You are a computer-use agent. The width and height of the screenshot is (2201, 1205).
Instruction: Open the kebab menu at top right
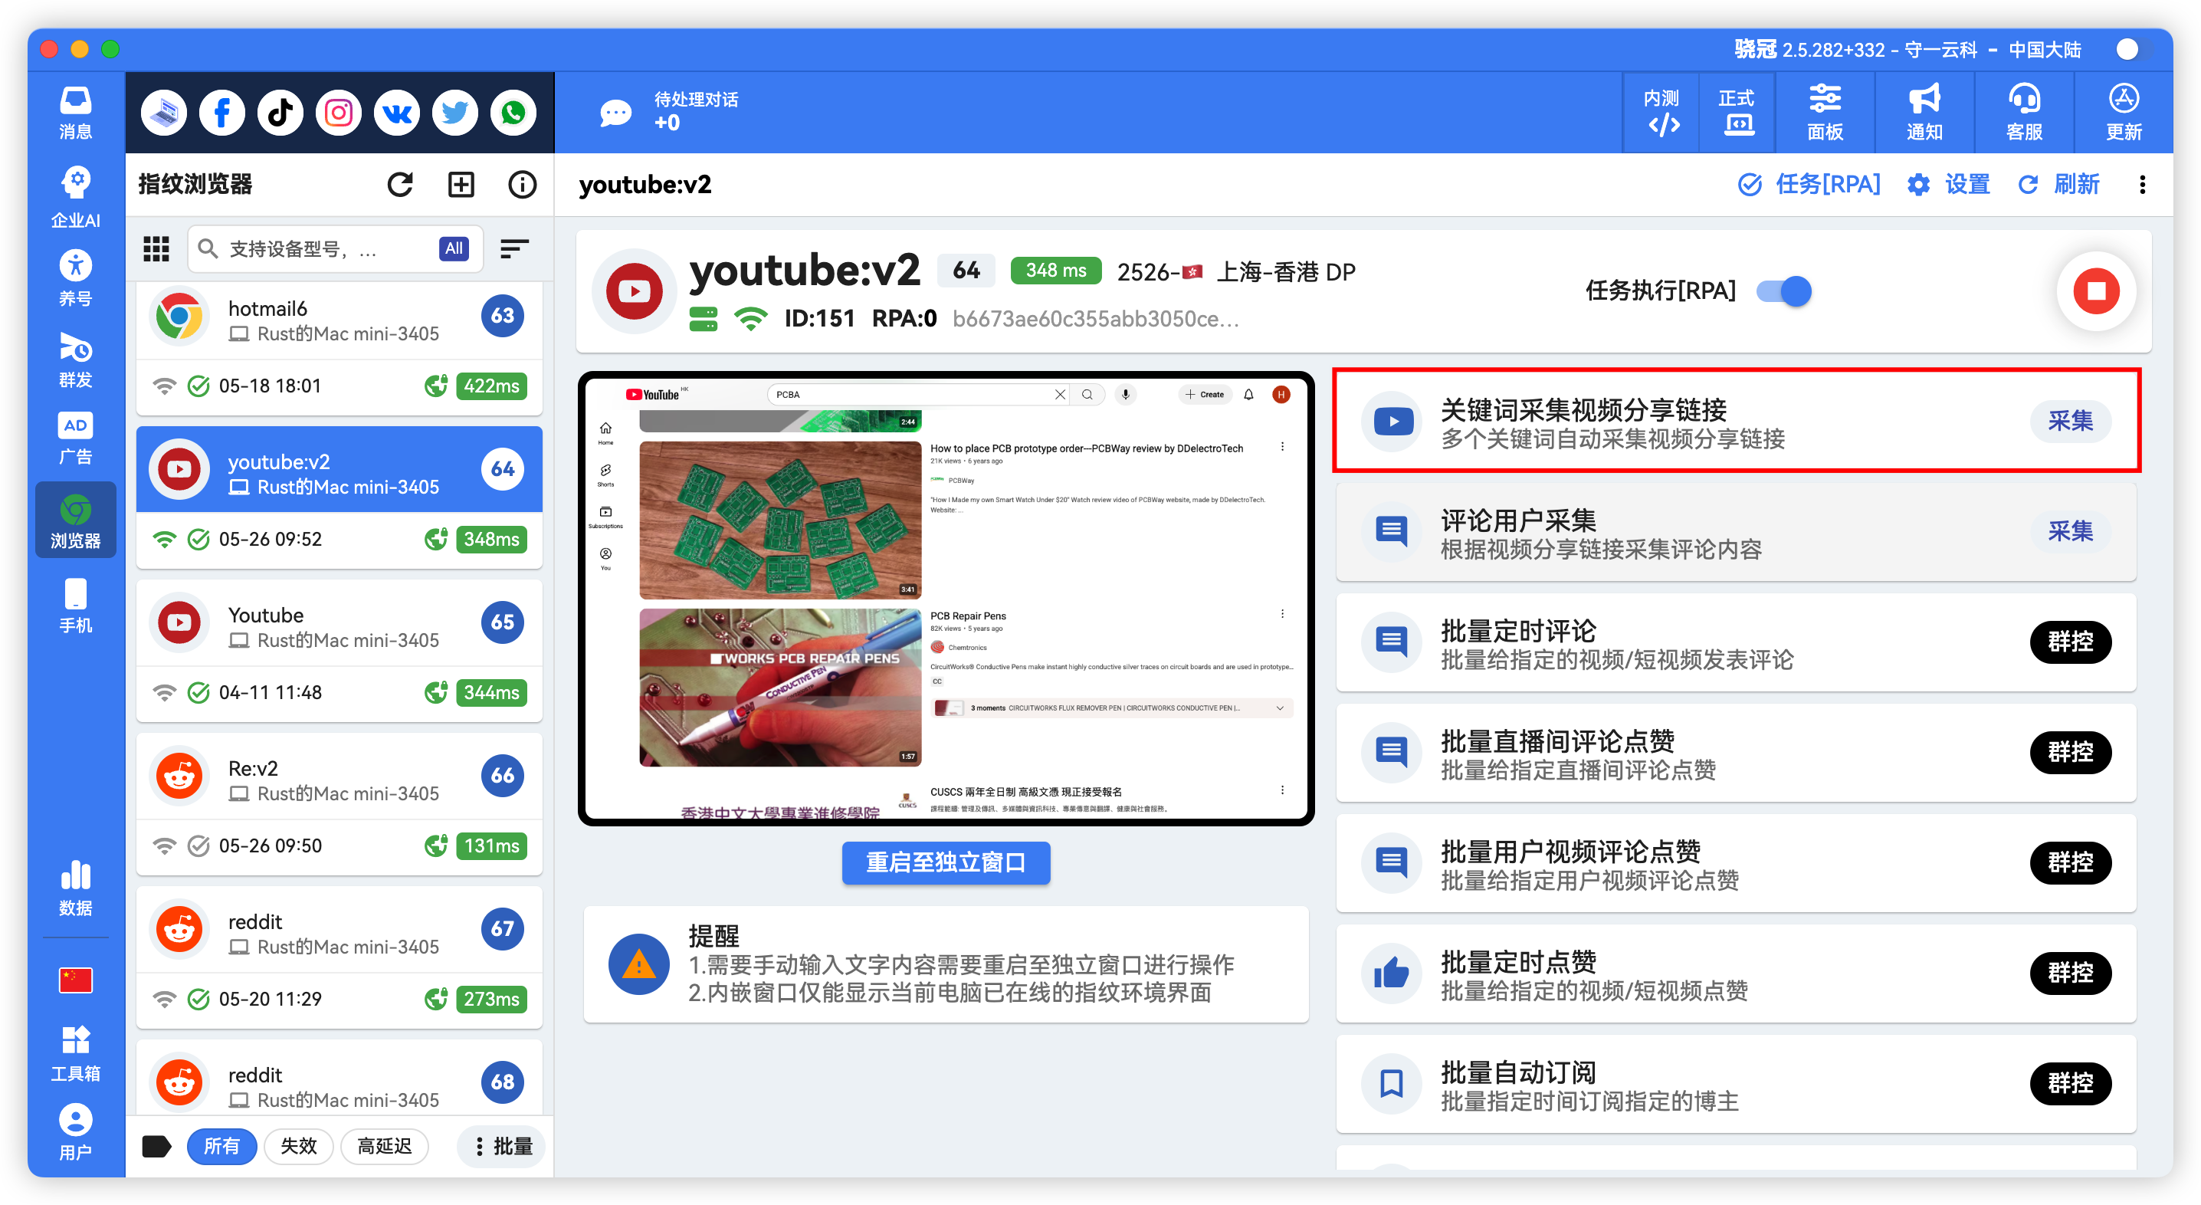2143,185
